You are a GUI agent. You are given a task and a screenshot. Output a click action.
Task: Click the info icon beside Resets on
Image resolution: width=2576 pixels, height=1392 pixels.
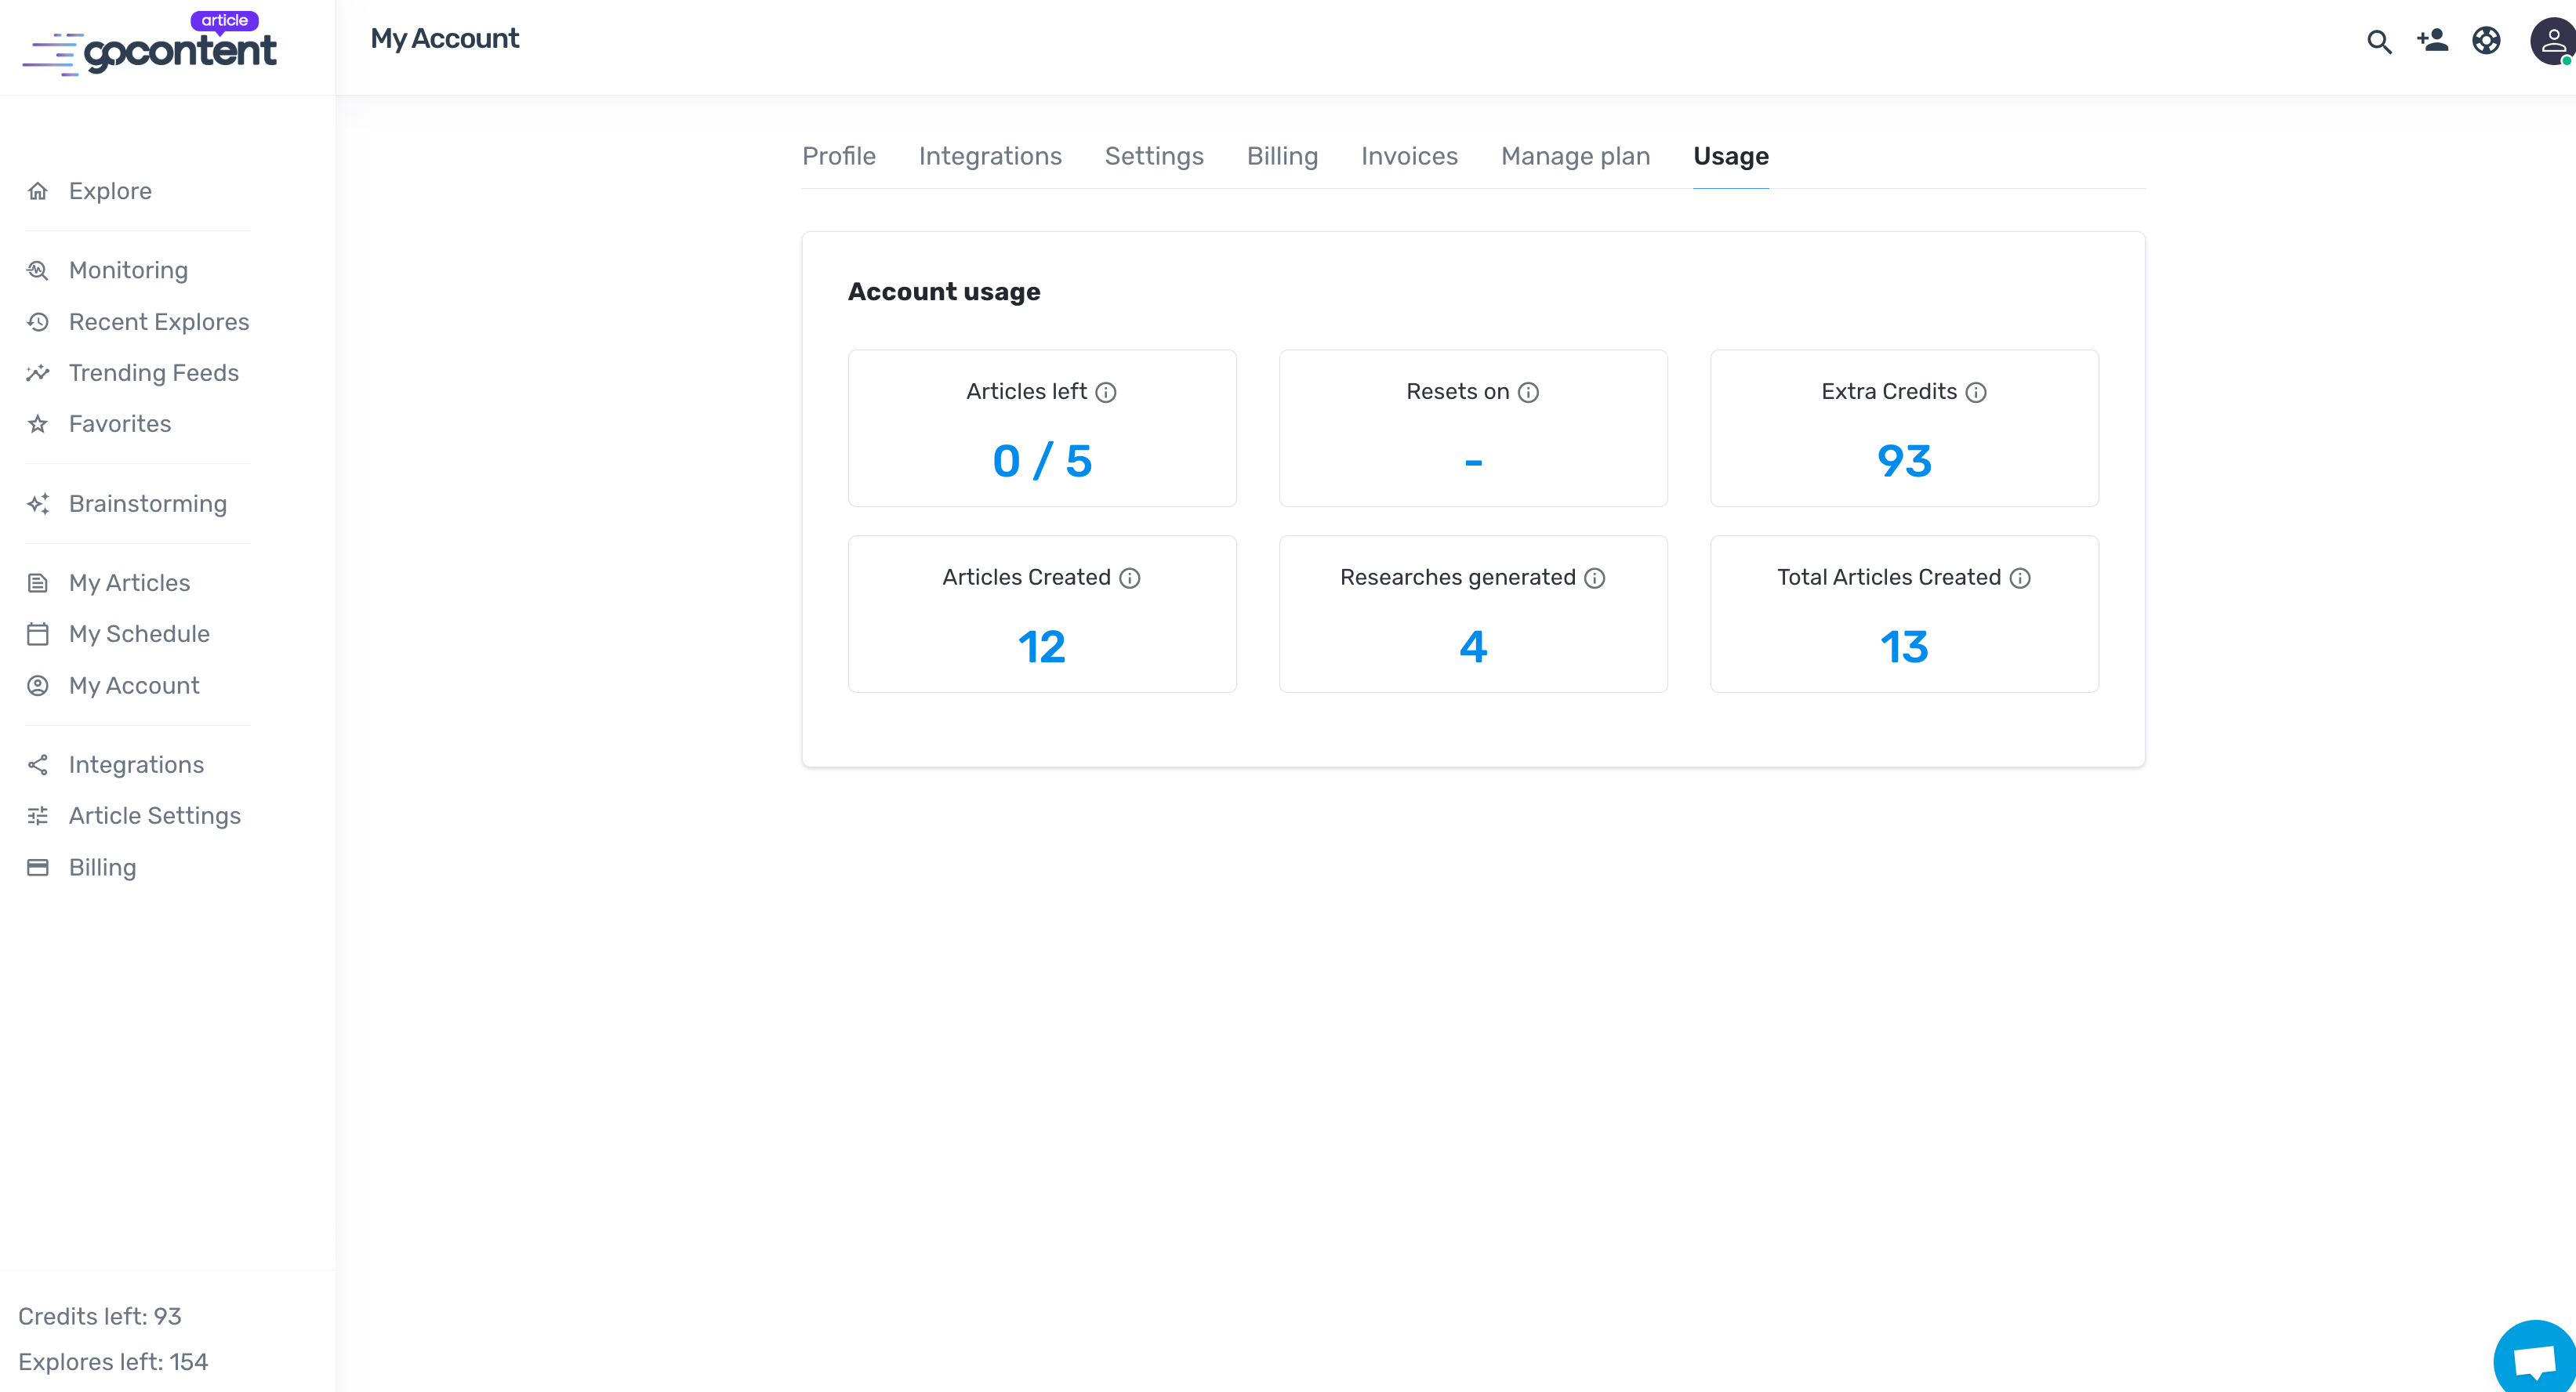click(1528, 392)
